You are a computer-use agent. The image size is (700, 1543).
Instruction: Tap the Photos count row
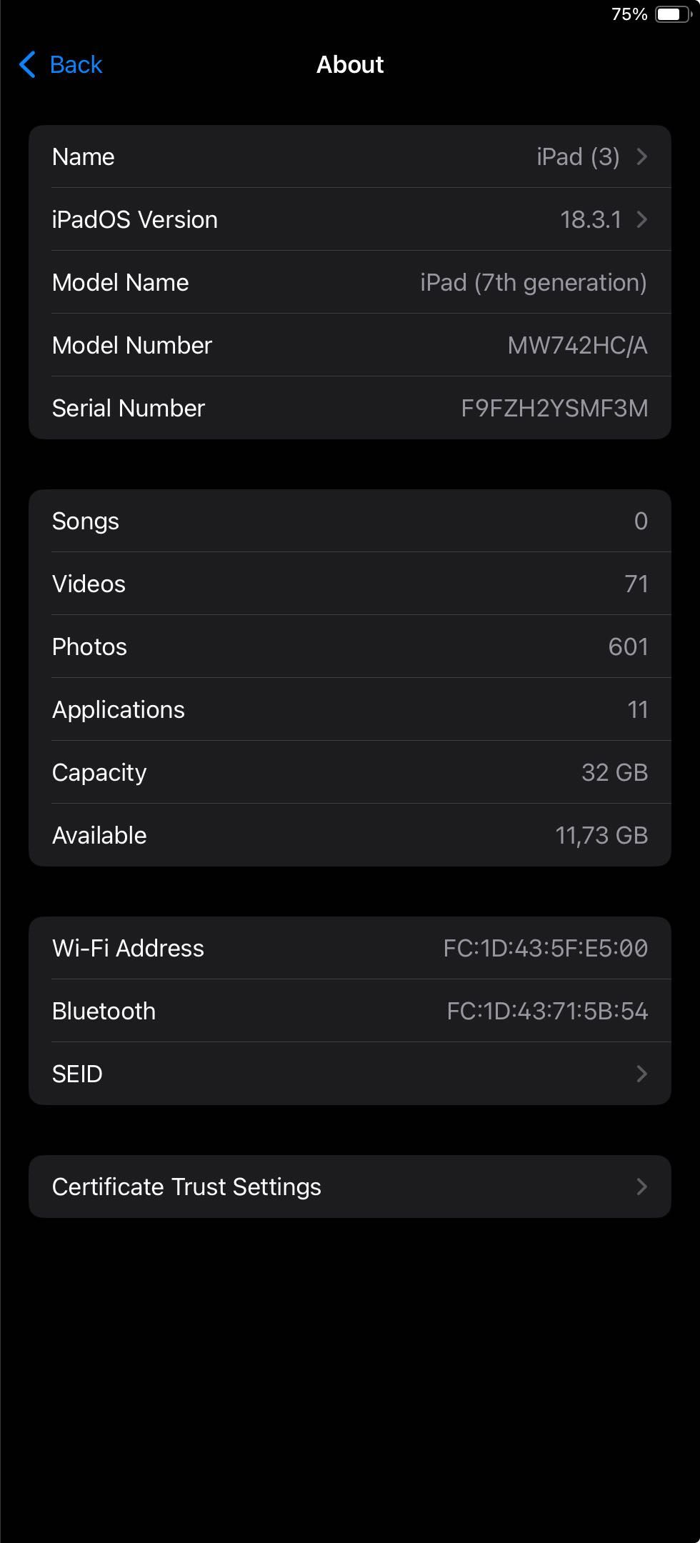point(350,646)
